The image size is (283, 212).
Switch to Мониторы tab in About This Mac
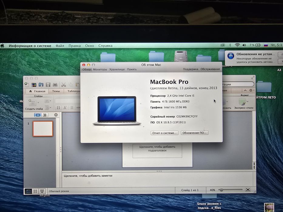click(100, 69)
